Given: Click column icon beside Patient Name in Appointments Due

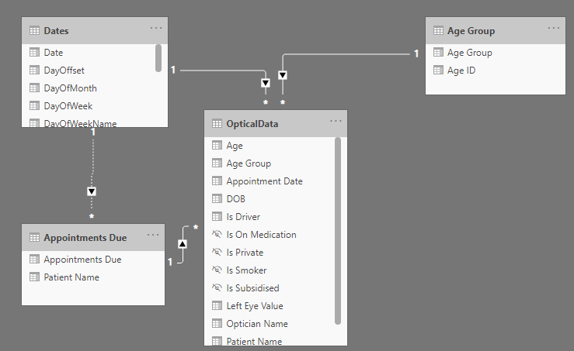Looking at the screenshot, I should pyautogui.click(x=34, y=277).
